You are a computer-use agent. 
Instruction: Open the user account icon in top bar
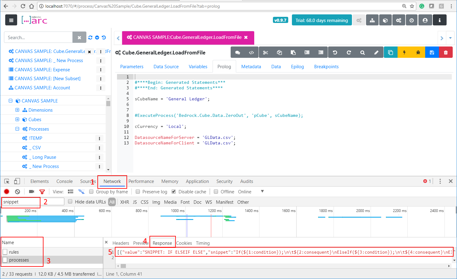[x=425, y=20]
